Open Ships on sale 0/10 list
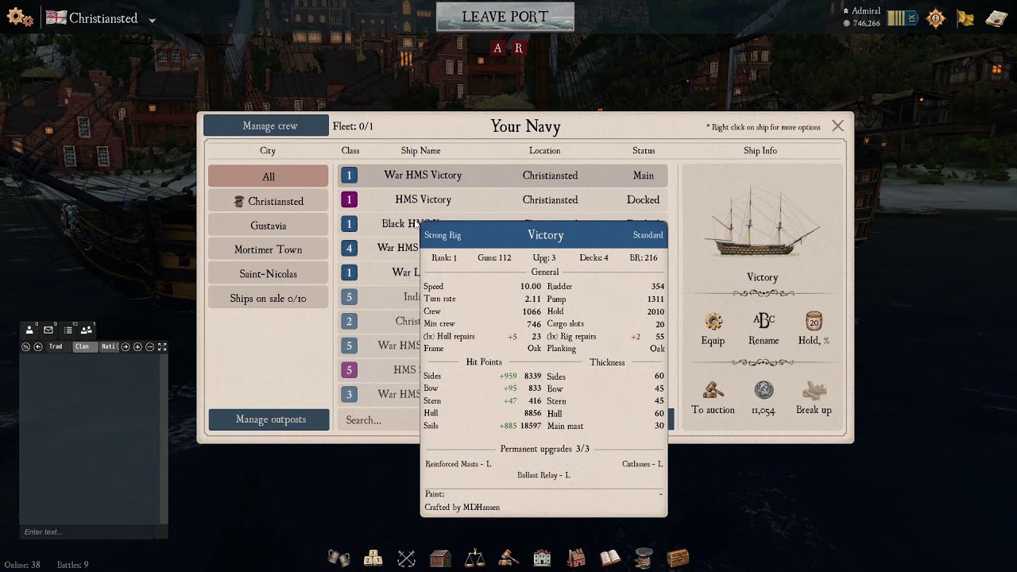The width and height of the screenshot is (1017, 572). coord(269,298)
